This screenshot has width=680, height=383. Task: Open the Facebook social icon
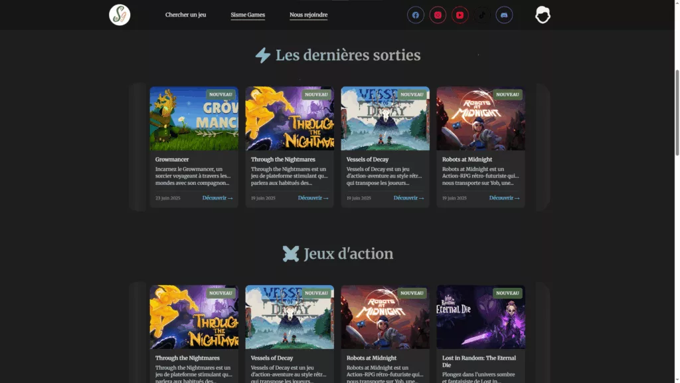416,15
